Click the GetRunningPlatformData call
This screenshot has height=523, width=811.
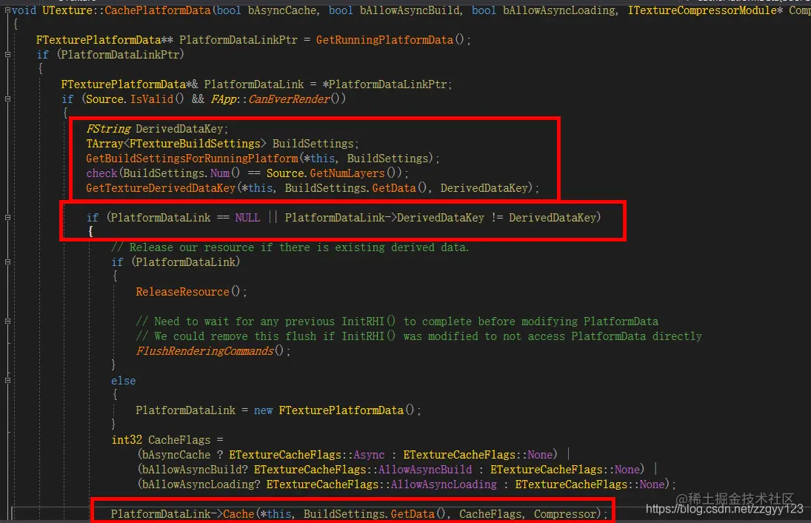pyautogui.click(x=384, y=40)
